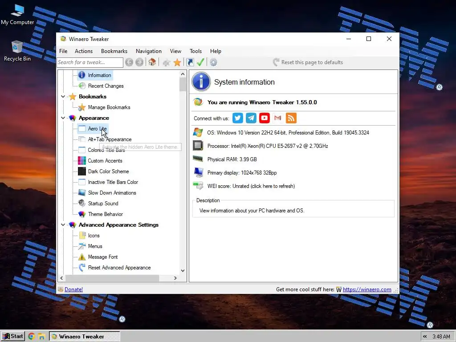Open the bookmarks gold star toolbar icon
The height and width of the screenshot is (342, 456).
tap(177, 62)
